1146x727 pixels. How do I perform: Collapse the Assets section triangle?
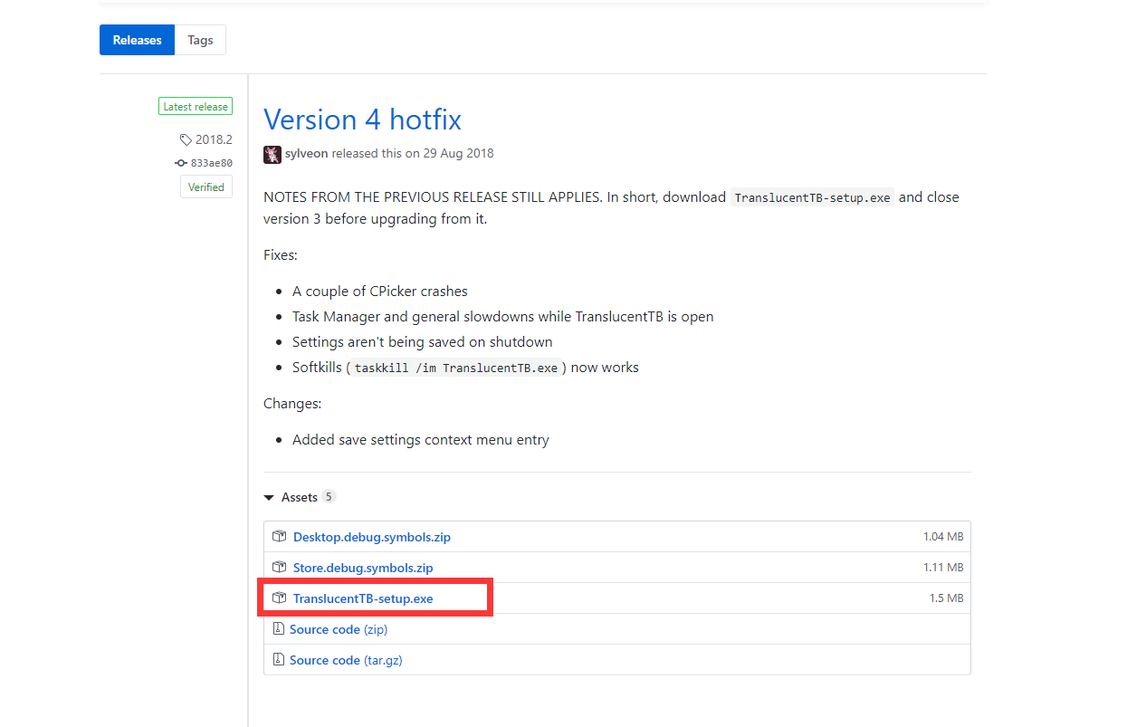[x=269, y=498]
